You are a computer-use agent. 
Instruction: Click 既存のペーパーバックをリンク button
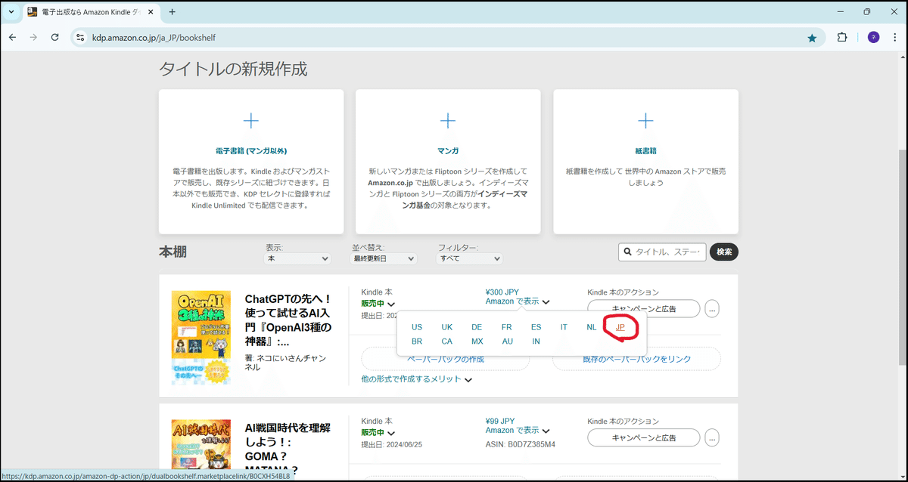coord(636,359)
